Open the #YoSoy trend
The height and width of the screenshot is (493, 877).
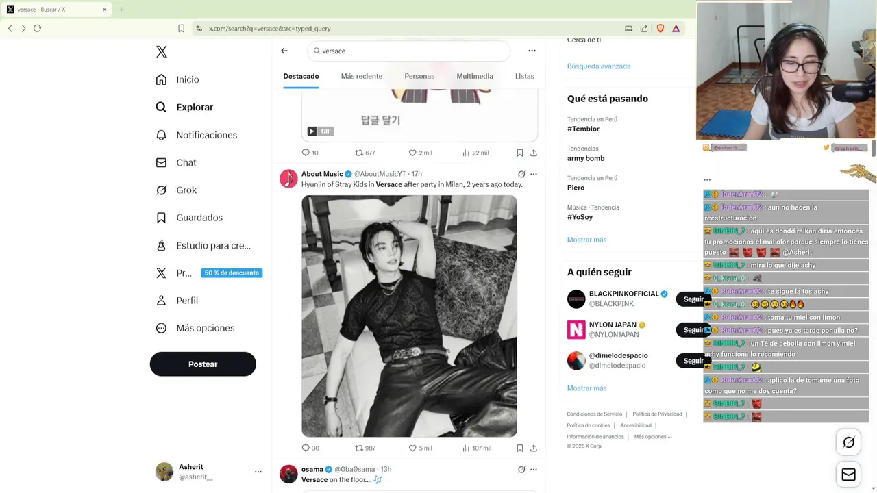pos(580,217)
